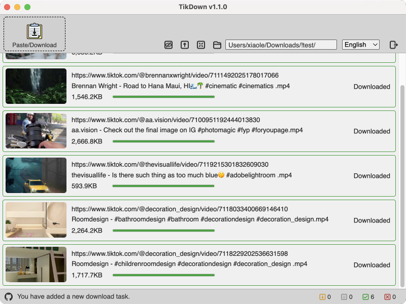Image resolution: width=406 pixels, height=304 pixels.
Task: Select the Roomdesign #childrenroomdesign filename
Action: point(189,264)
